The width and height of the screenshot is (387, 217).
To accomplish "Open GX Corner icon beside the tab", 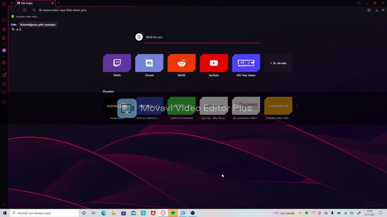I will pyautogui.click(x=12, y=3).
